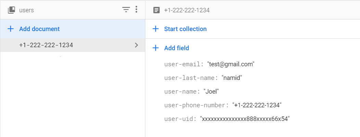Open the filter list icon
This screenshot has width=360, height=137.
tap(126, 10)
